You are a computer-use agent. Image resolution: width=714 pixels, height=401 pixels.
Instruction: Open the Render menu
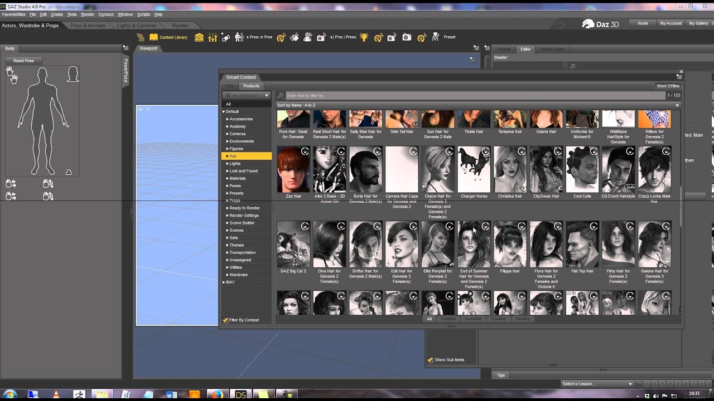[x=88, y=14]
